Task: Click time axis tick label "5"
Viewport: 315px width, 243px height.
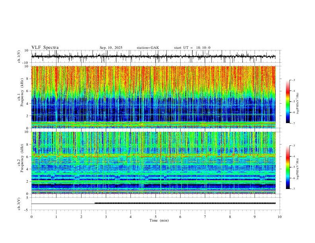Action: click(156, 217)
